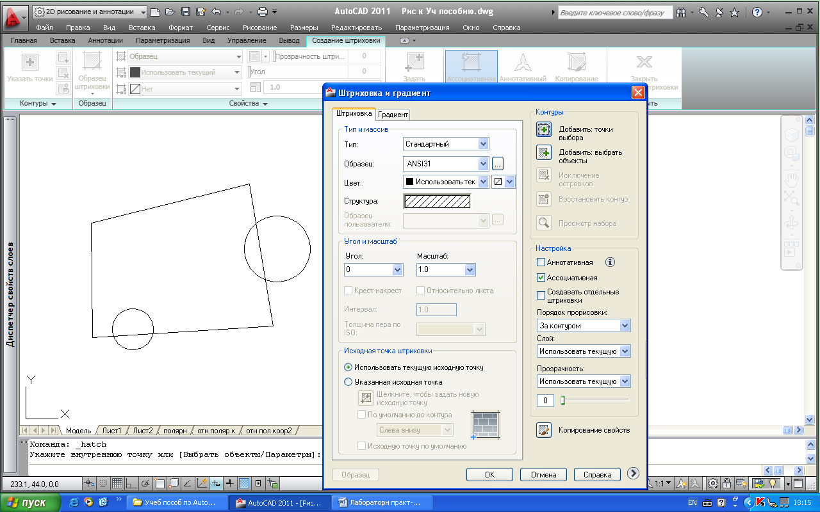Screen dimensions: 820x512
Task: Click the пуск Start button
Action: pos(30,502)
